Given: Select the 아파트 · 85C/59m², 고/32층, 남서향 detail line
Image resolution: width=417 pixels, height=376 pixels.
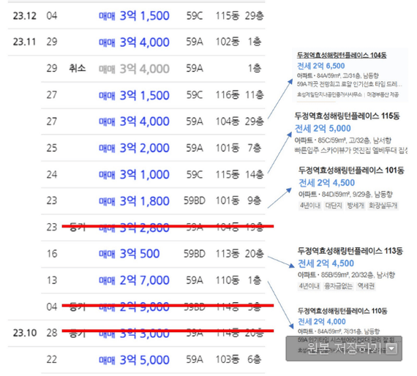Looking at the screenshot, I should 343,140.
